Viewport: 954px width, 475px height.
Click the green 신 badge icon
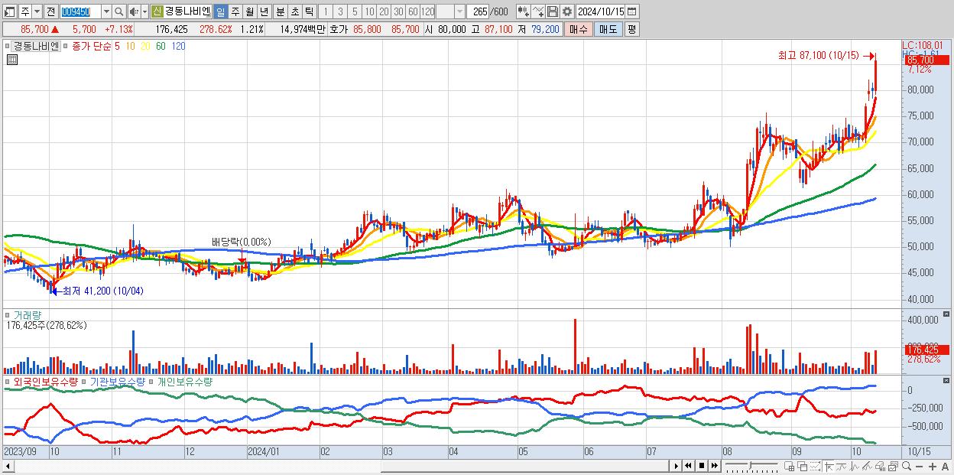(x=157, y=11)
